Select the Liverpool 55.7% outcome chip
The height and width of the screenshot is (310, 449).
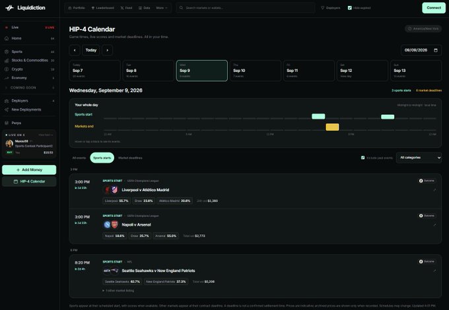click(117, 201)
